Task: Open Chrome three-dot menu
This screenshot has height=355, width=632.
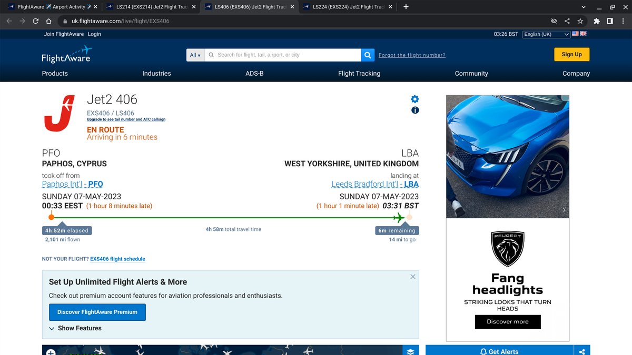Action: pyautogui.click(x=623, y=21)
